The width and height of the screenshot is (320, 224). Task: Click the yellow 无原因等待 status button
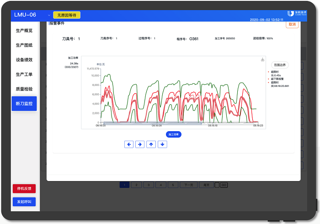point(67,15)
